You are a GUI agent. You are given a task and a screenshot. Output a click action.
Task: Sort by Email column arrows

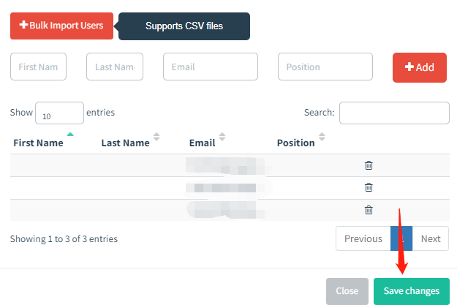tap(222, 137)
